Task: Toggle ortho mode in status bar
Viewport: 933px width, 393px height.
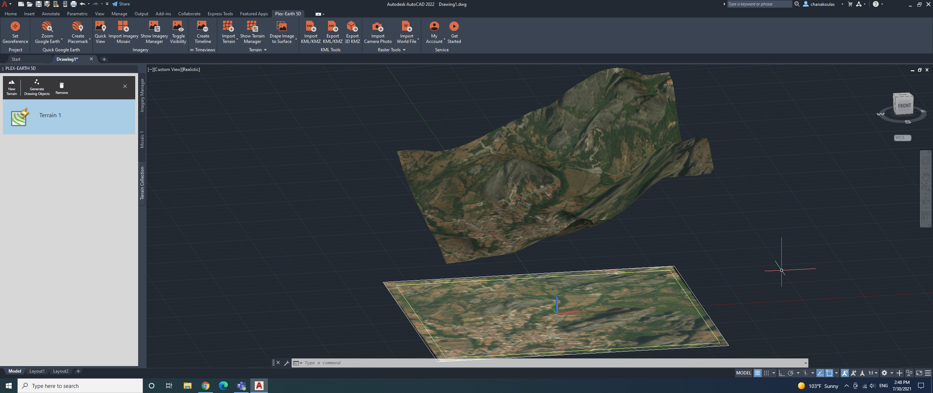Action: pyautogui.click(x=781, y=373)
